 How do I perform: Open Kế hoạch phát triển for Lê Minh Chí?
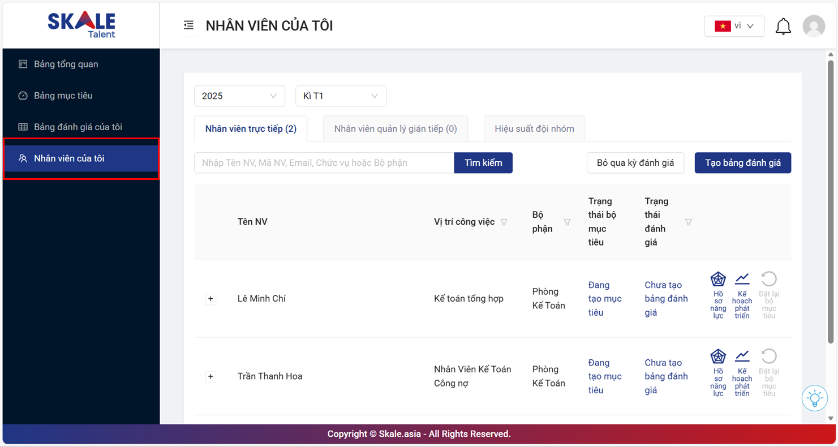[742, 295]
